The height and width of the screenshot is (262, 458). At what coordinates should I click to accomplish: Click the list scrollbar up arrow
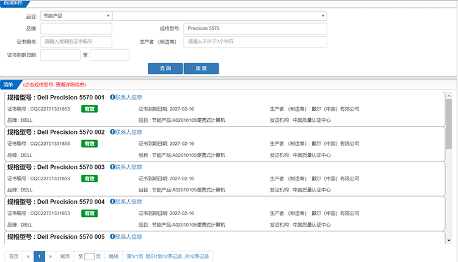(x=449, y=96)
